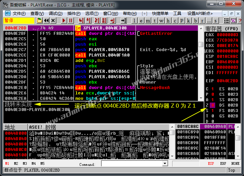Open the Breakpoints window via the 'b' button
Screen dimensions: 244x176
(x=195, y=21)
